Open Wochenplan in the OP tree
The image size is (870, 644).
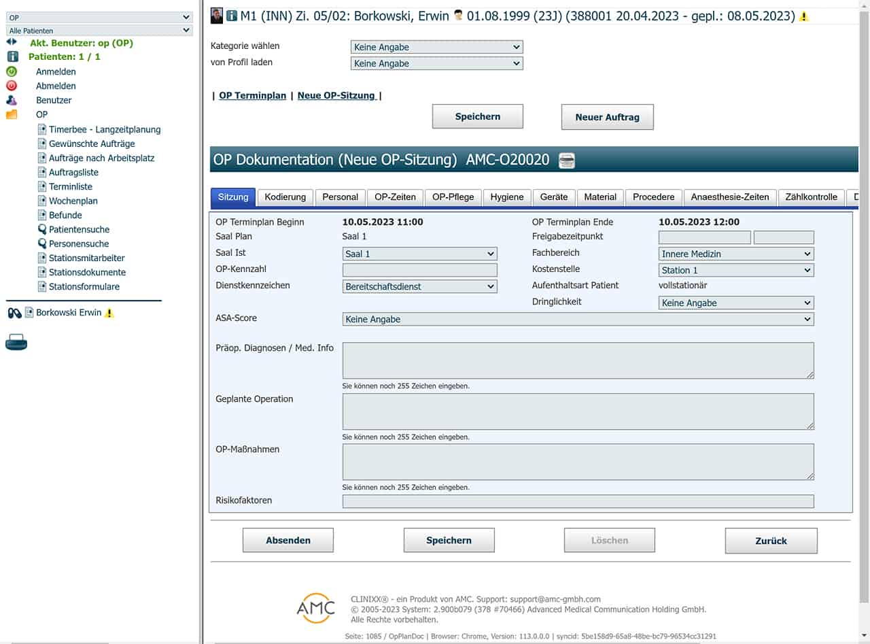(x=73, y=201)
